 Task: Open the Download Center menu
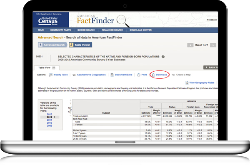[140, 30]
